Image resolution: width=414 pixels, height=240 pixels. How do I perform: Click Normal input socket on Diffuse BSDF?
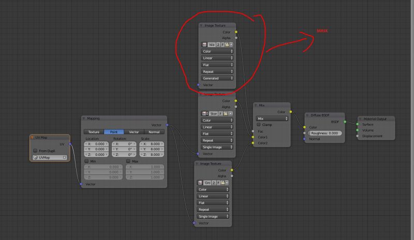coord(304,139)
